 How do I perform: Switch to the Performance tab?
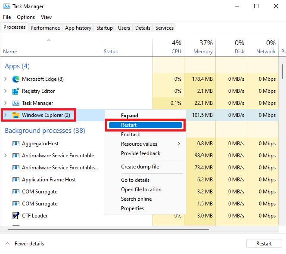[x=45, y=28]
